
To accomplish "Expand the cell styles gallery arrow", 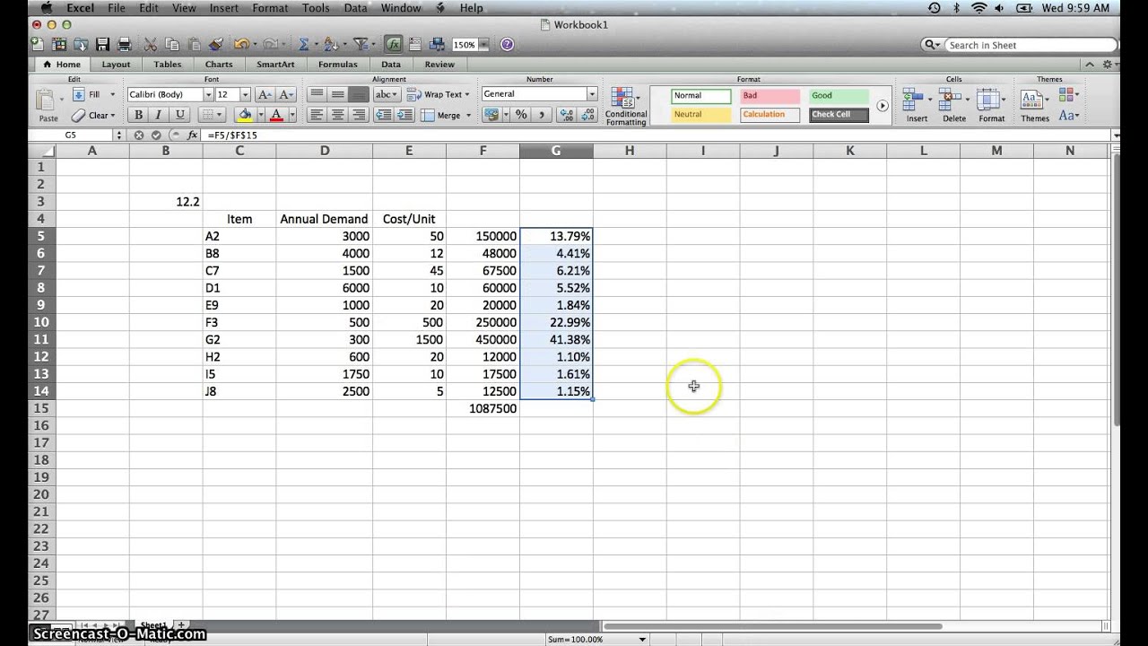I will point(883,105).
